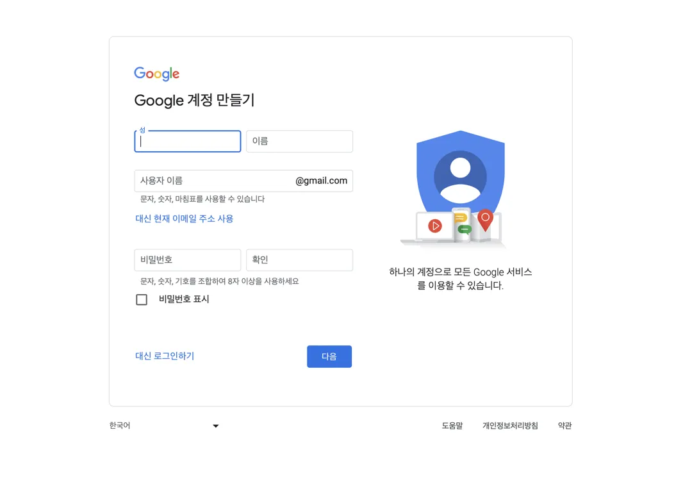Click 대신 현재 이메일 주소 사용 link

point(185,219)
